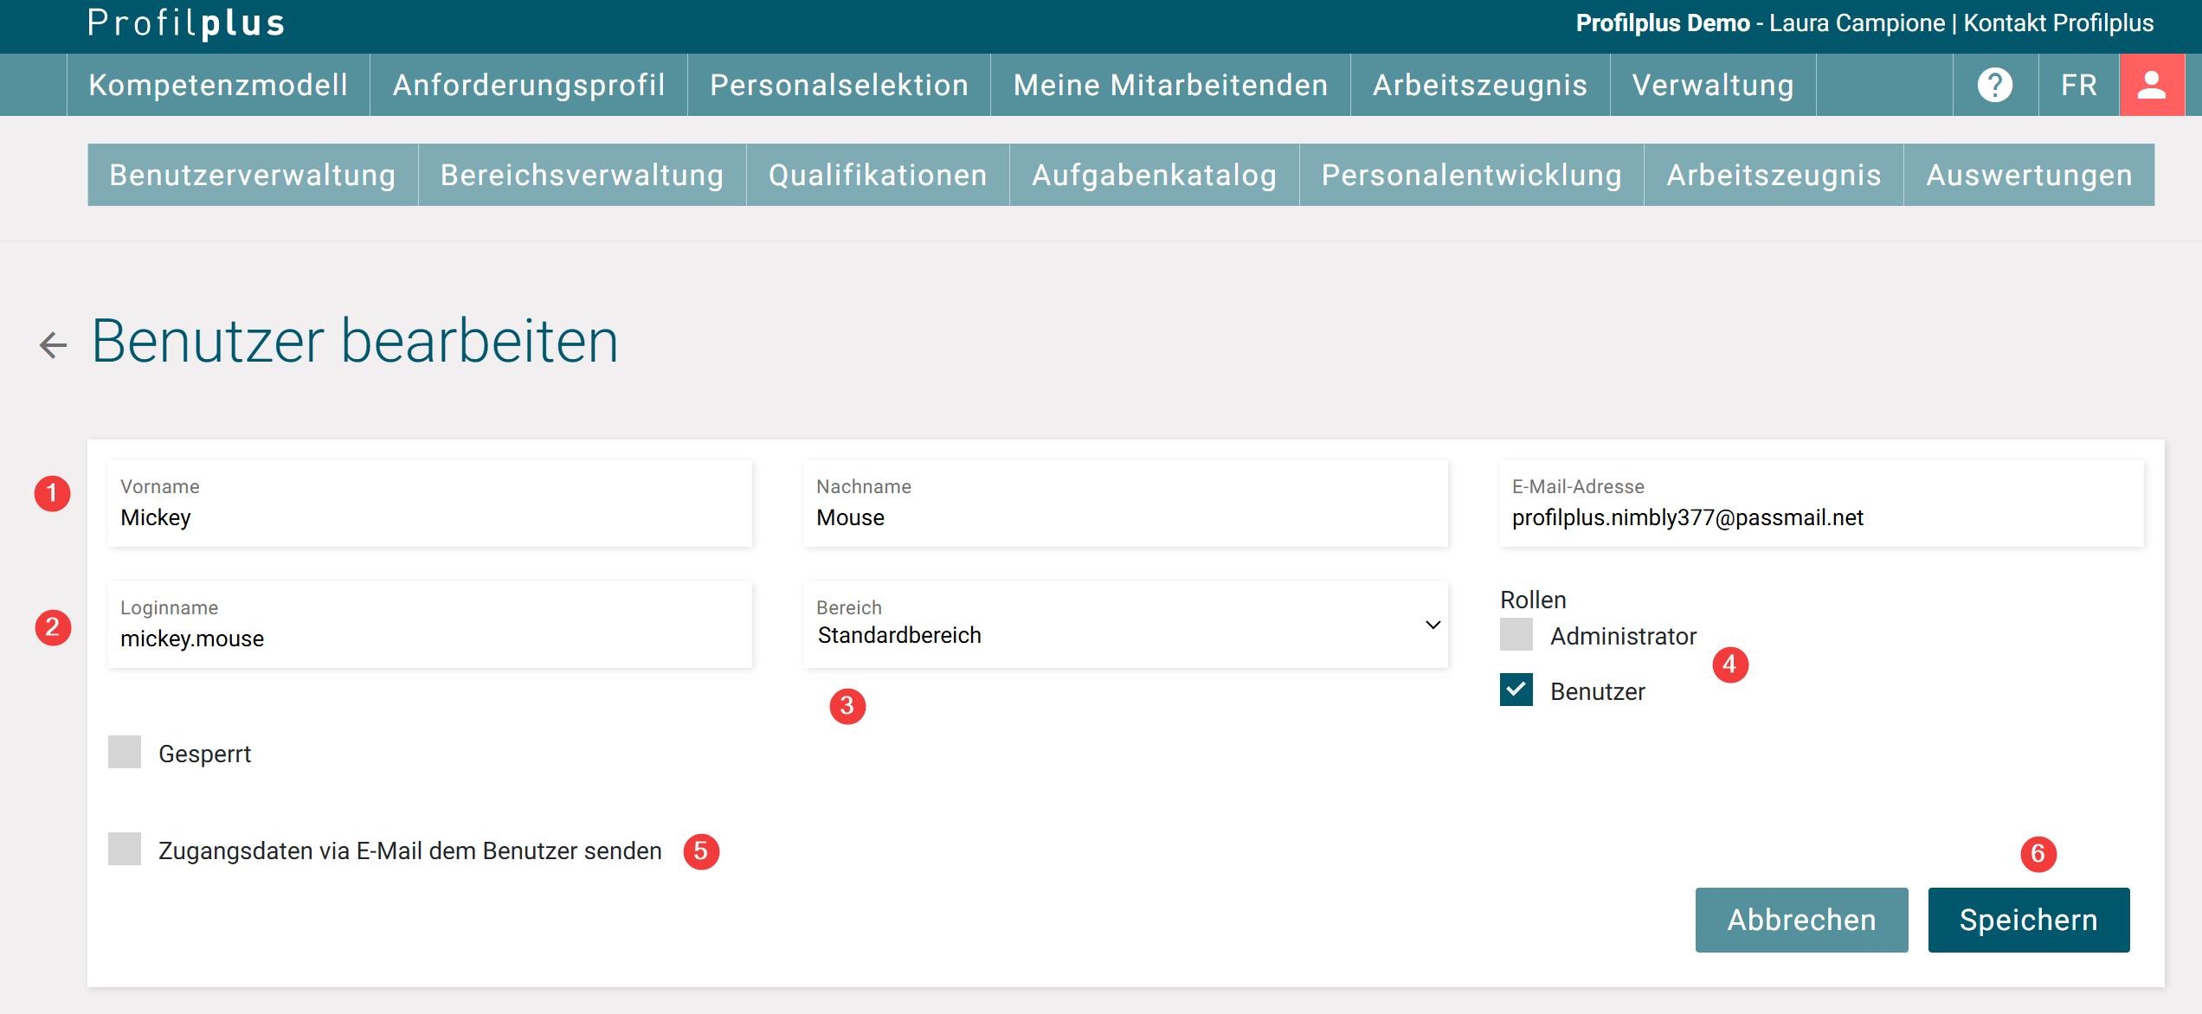The height and width of the screenshot is (1014, 2202).
Task: Open the Standardbereich selection field
Action: tap(1108, 635)
